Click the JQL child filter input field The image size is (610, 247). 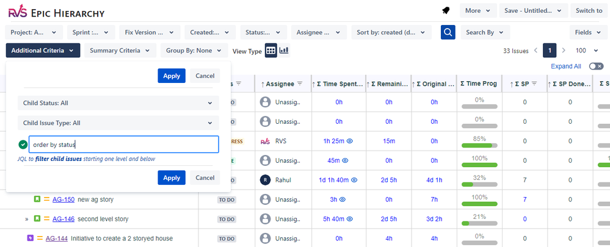tap(124, 145)
